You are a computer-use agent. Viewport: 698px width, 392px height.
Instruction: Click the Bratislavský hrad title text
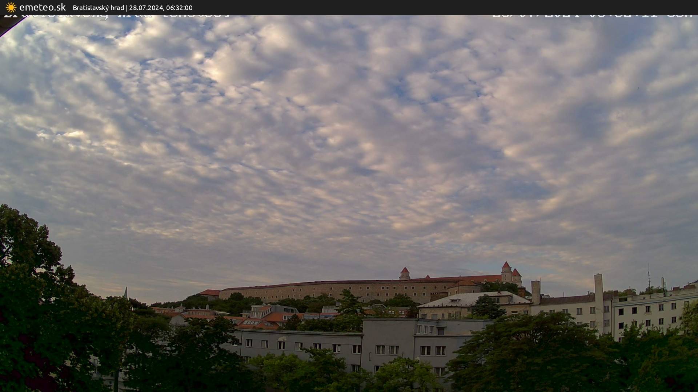click(98, 8)
